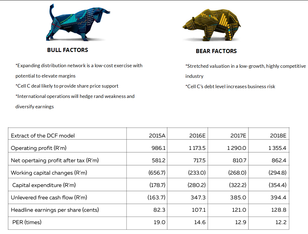Click the 2018E PER value 12.2

[281, 222]
